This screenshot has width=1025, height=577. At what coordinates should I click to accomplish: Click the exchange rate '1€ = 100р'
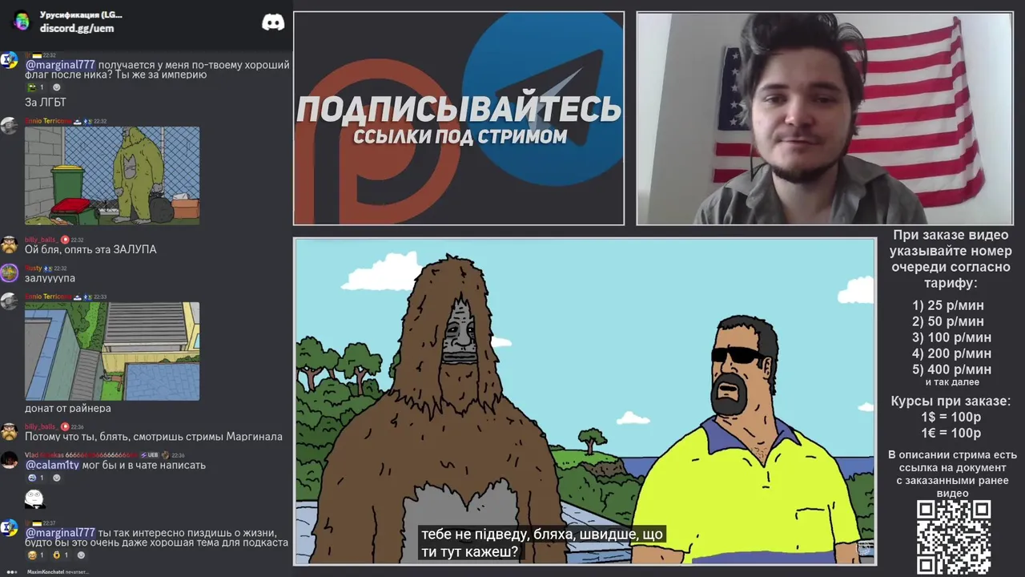tap(951, 433)
